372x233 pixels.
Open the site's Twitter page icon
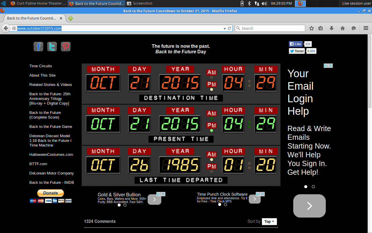point(52,47)
